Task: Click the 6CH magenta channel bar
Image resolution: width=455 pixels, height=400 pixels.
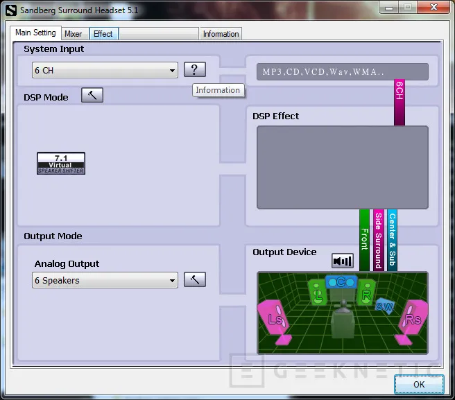Action: pyautogui.click(x=400, y=103)
